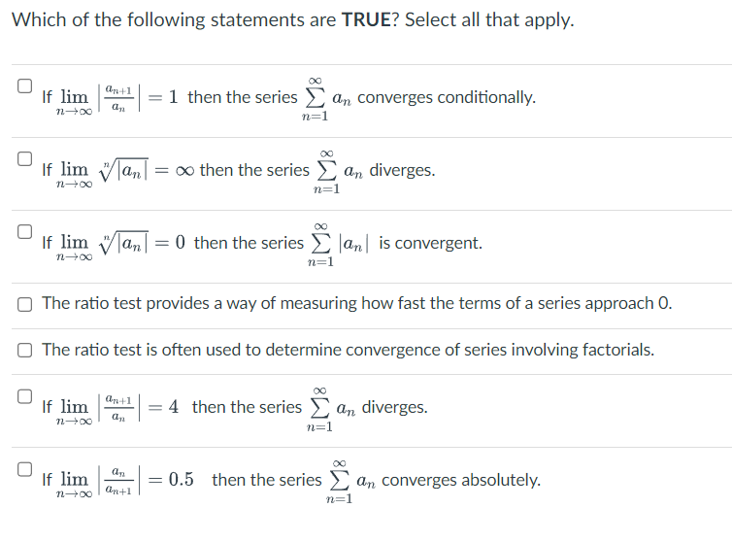
Task: Check the box for limit equals 0.5 statement
Action: (x=24, y=469)
